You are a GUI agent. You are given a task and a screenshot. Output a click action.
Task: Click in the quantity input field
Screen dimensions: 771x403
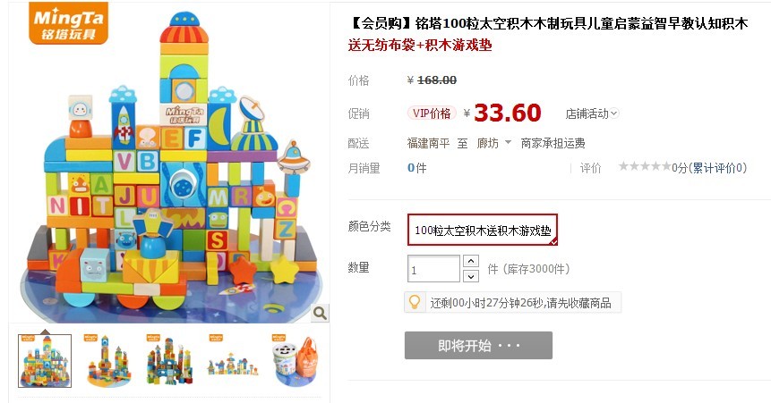[x=433, y=268]
